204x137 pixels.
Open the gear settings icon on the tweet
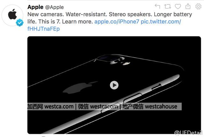pyautogui.click(x=198, y=6)
